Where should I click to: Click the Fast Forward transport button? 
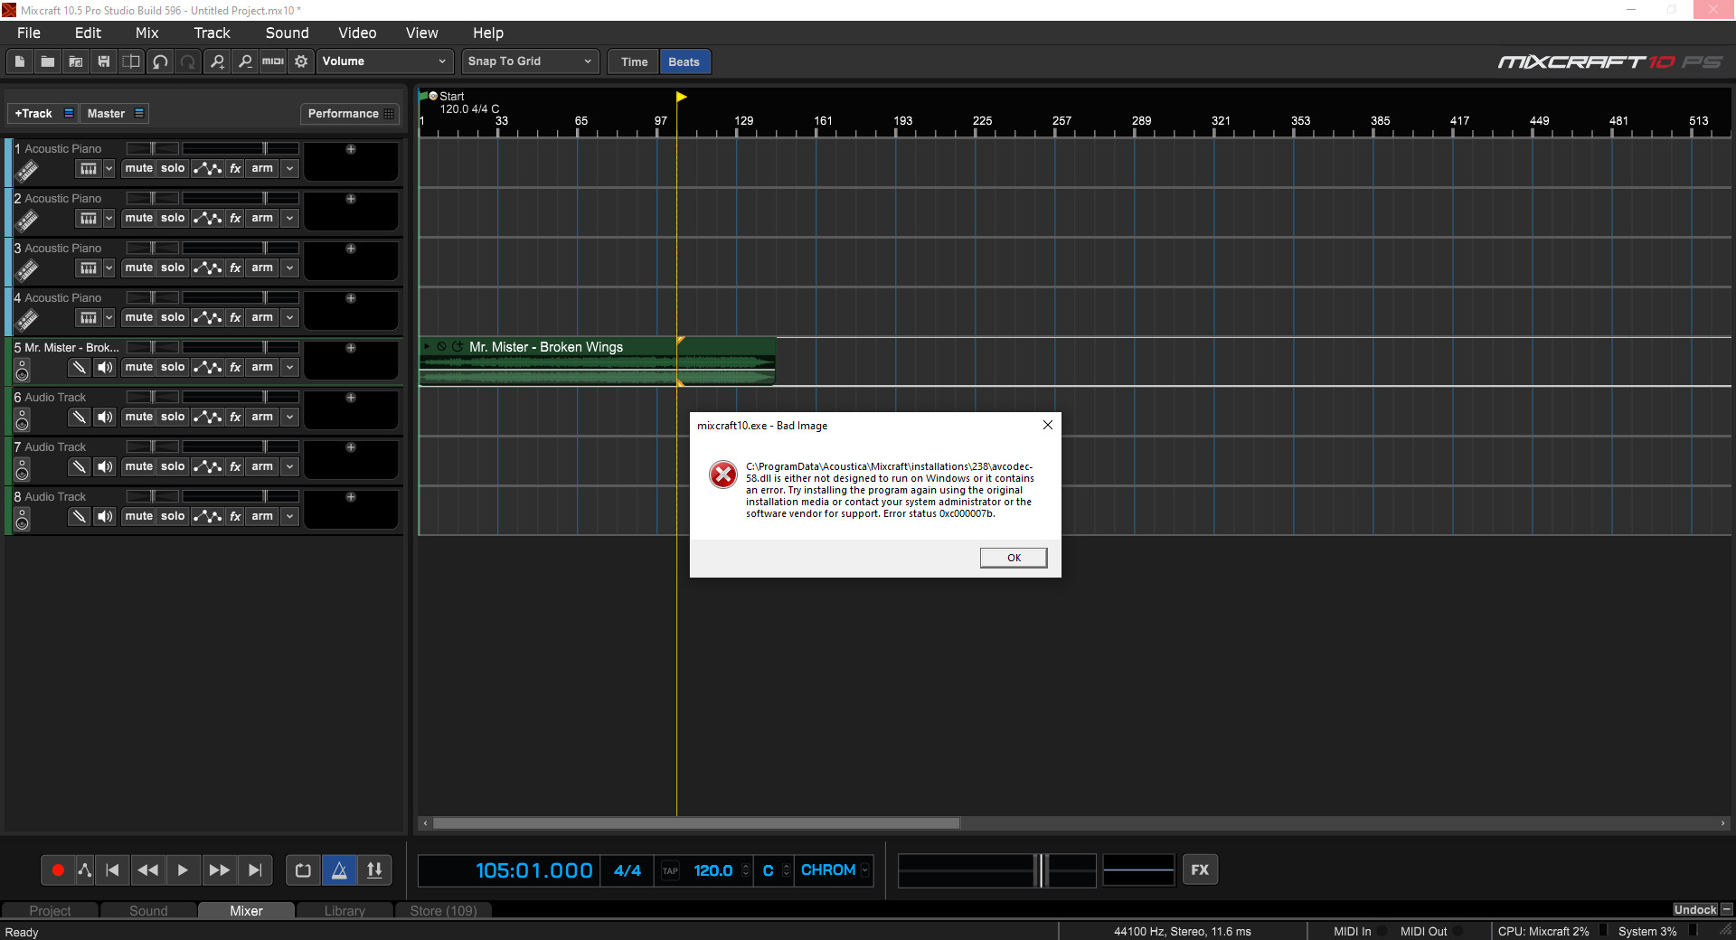tap(219, 870)
